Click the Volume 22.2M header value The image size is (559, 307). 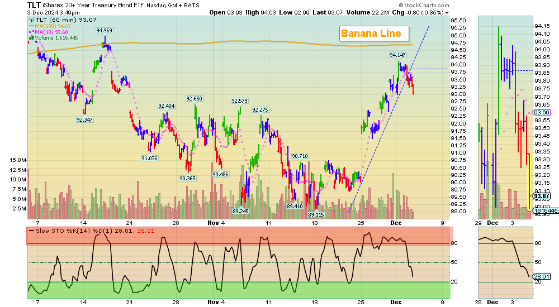[x=368, y=12]
